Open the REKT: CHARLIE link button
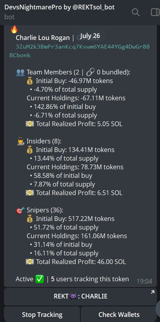This screenshot has height=322, width=160. pos(80,297)
